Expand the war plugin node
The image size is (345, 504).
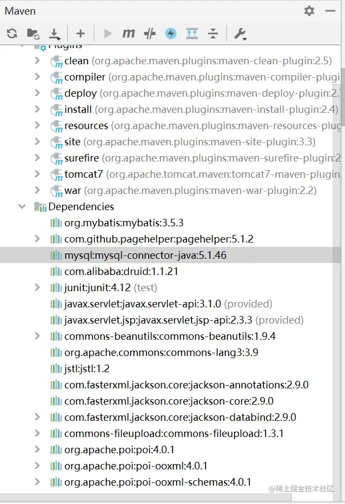(37, 190)
